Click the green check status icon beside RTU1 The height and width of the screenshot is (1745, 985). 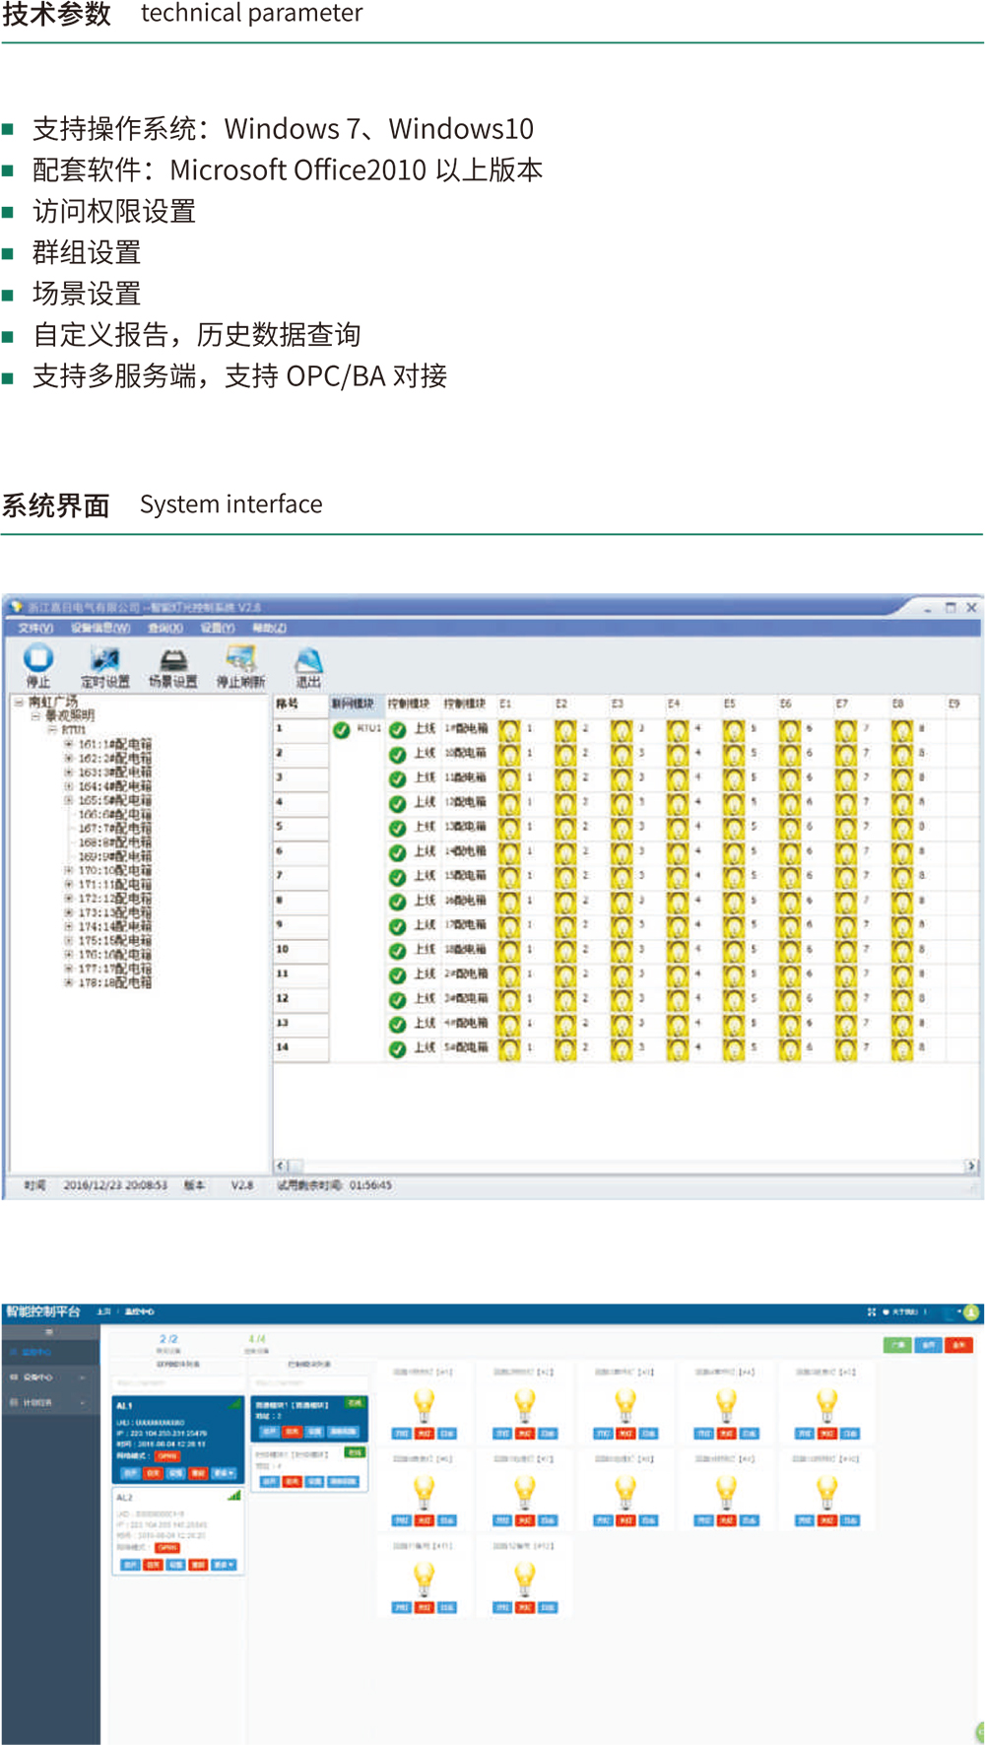(x=341, y=730)
